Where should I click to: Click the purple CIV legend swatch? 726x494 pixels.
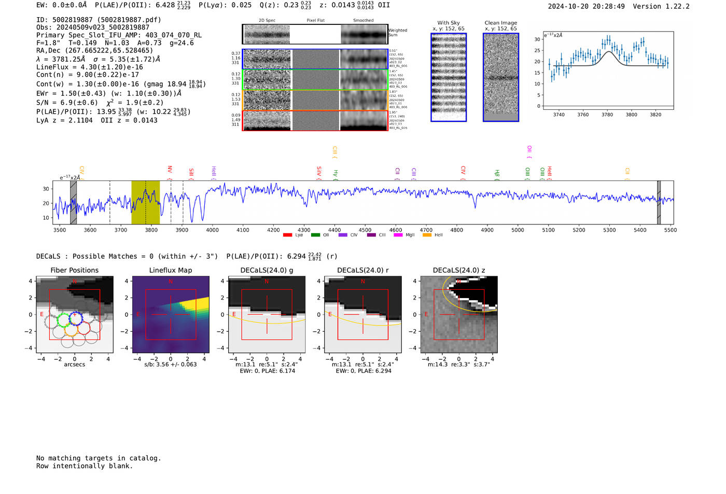(x=343, y=235)
